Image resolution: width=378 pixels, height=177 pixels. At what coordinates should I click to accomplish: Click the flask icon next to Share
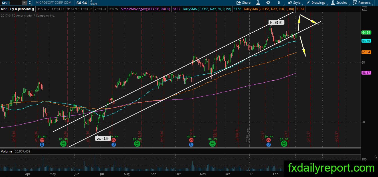pos(258,3)
